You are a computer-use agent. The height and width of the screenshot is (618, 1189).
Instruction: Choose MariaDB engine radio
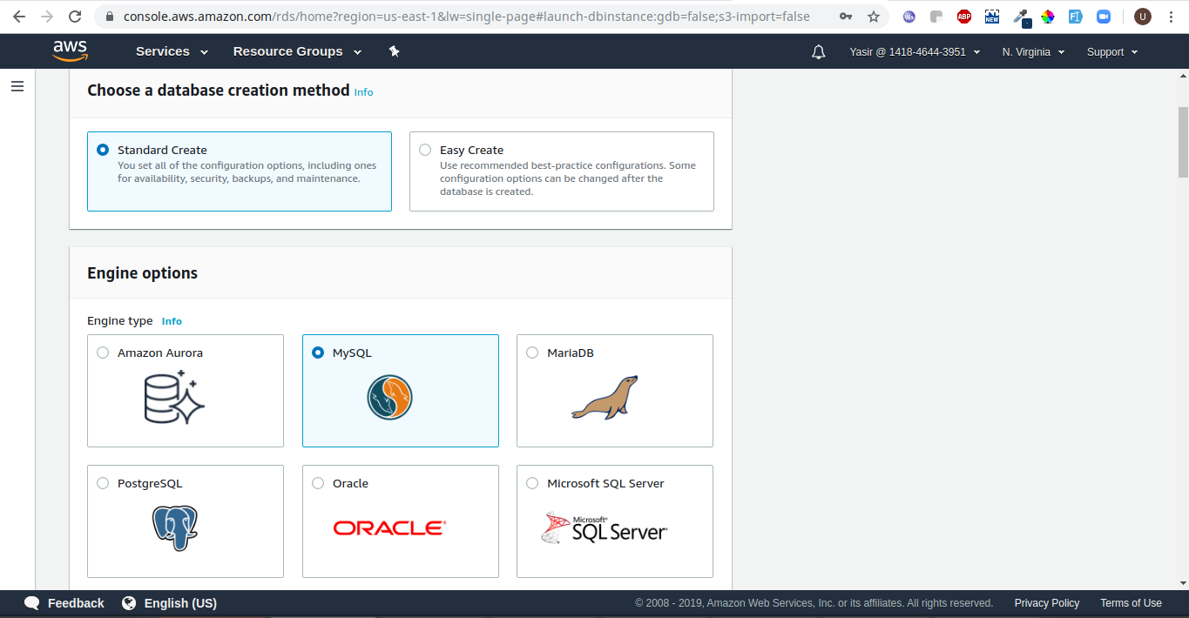coord(532,353)
